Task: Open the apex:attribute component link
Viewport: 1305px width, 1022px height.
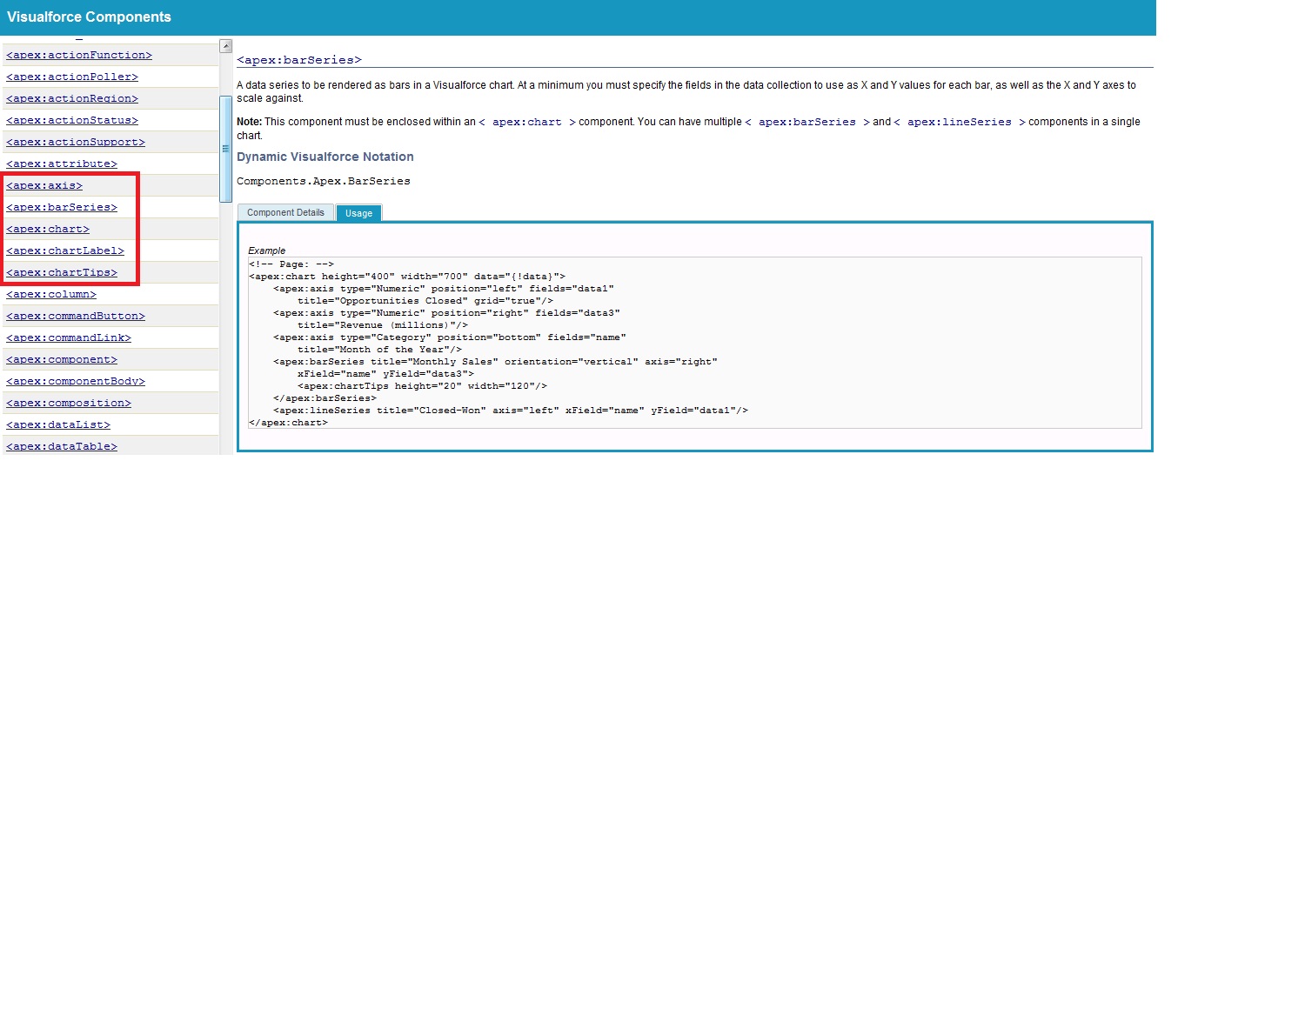Action: pyautogui.click(x=62, y=164)
